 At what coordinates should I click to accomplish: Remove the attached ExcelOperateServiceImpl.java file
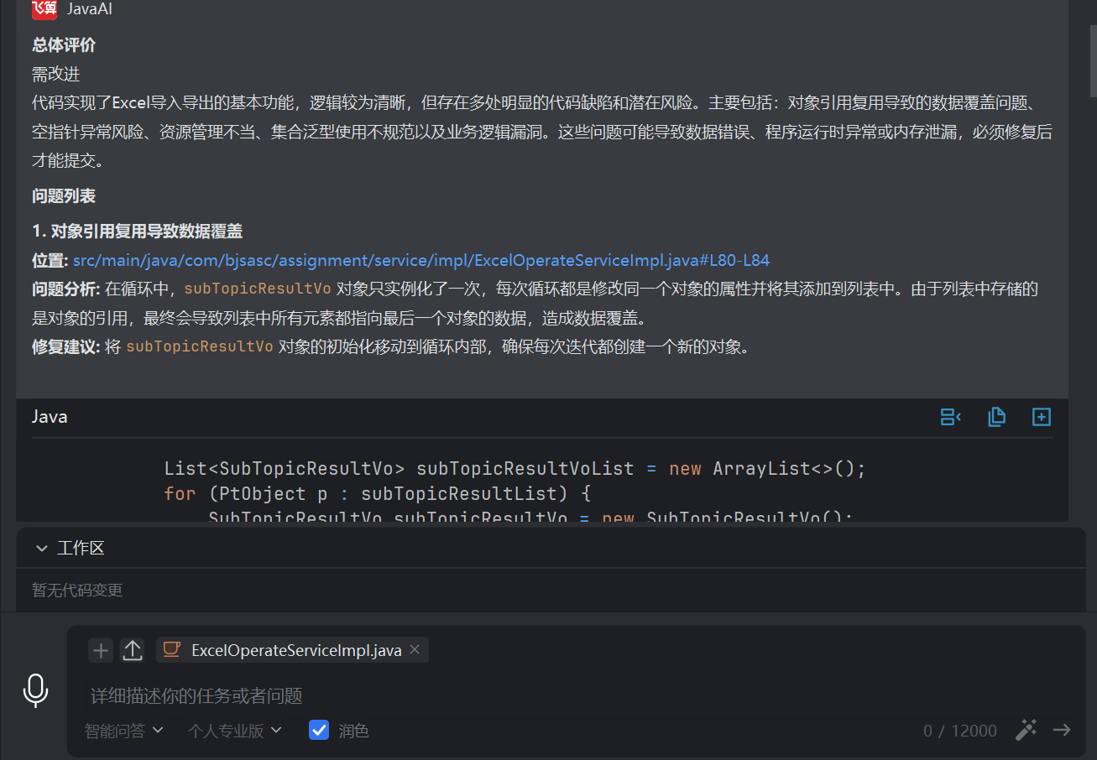414,648
